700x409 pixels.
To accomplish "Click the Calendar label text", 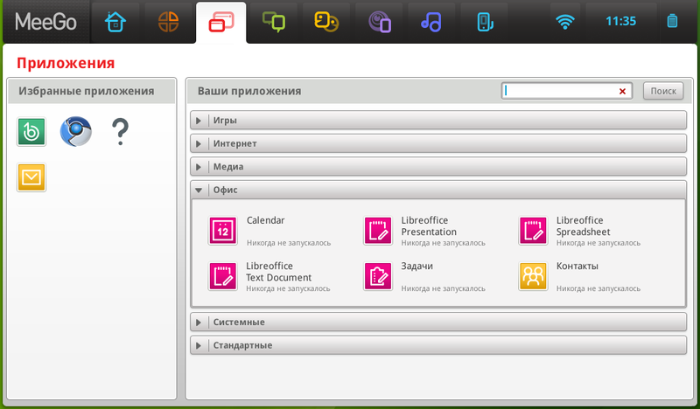I will (266, 220).
